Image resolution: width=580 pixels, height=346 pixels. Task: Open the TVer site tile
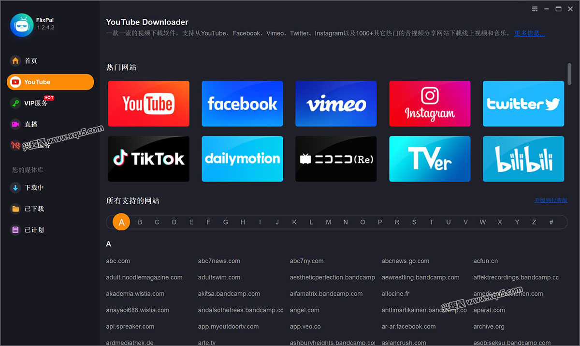coord(430,159)
